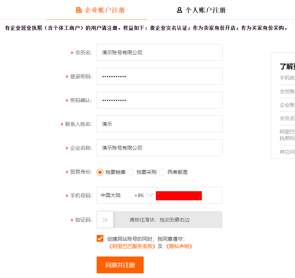
Task: Click the person icon beside 个人账户注册
Action: pyautogui.click(x=179, y=10)
